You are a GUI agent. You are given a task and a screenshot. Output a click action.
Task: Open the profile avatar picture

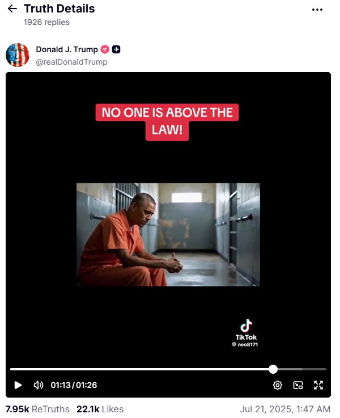[18, 55]
